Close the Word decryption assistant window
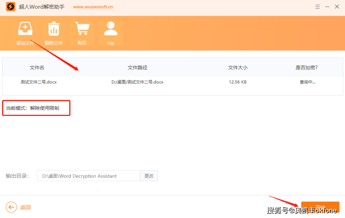This screenshot has width=345, height=218. pyautogui.click(x=337, y=7)
